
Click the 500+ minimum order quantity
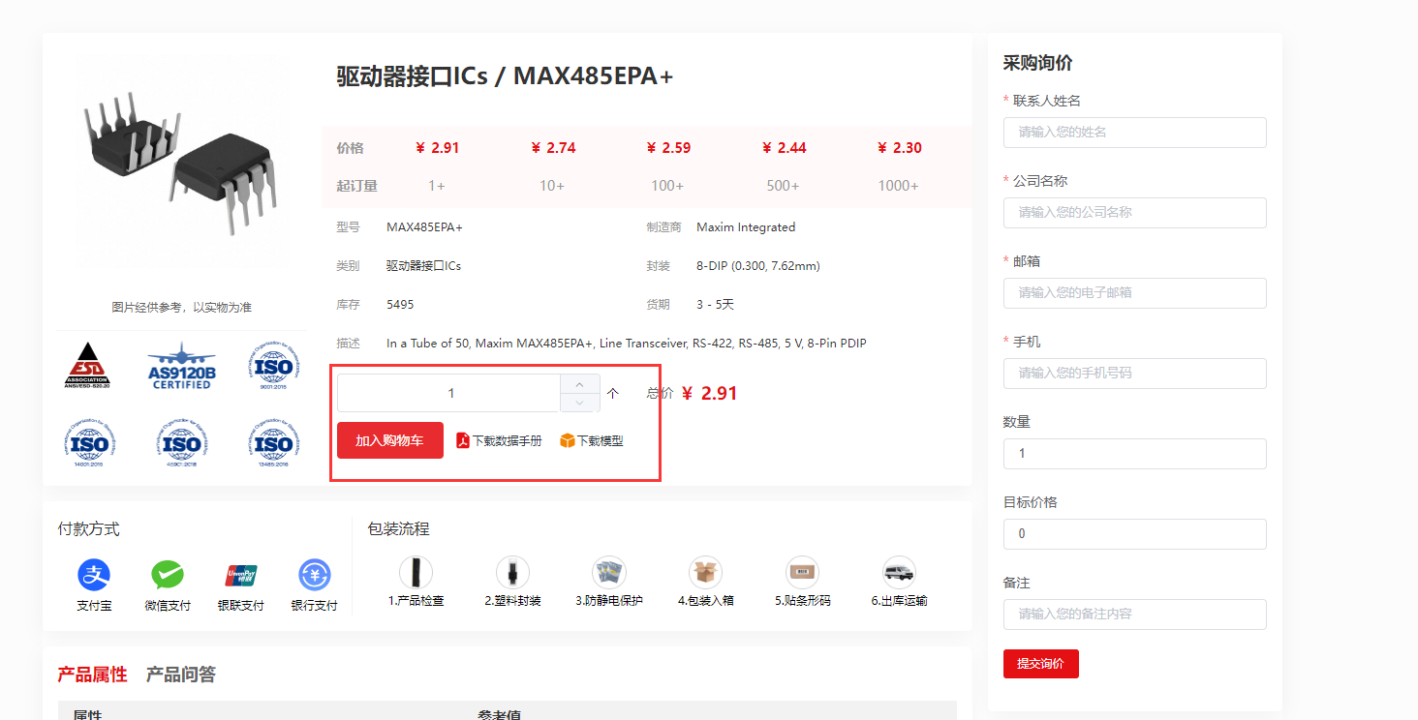point(784,186)
